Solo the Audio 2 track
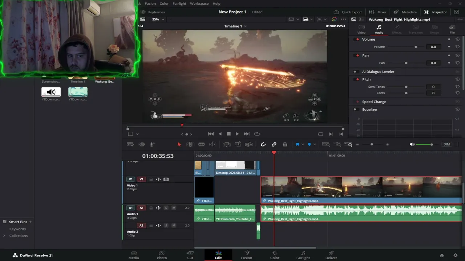 166,225
